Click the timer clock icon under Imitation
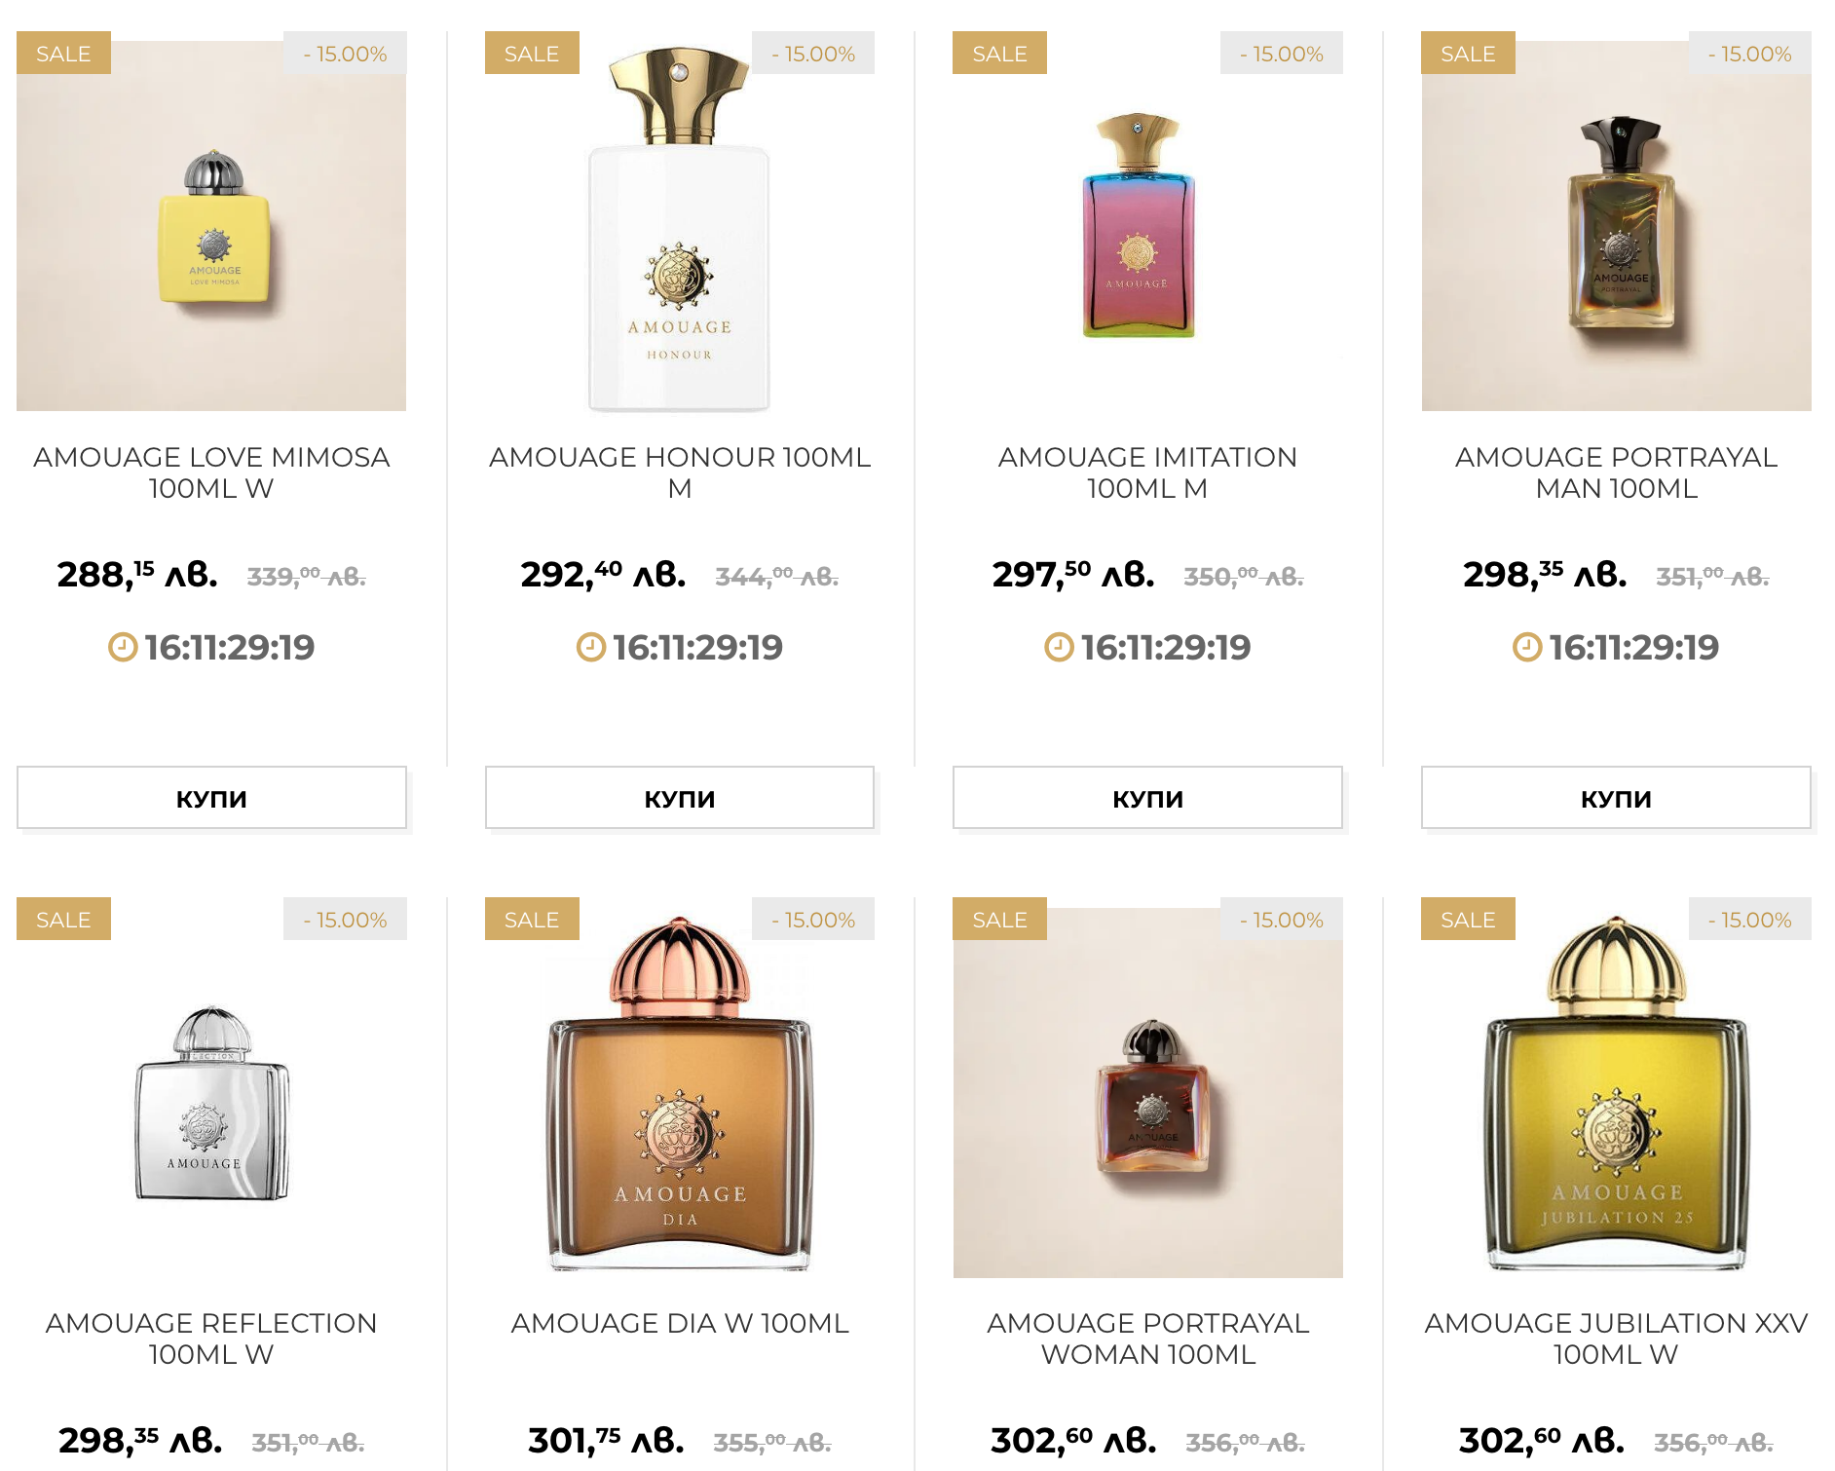This screenshot has width=1835, height=1471. 1059,647
